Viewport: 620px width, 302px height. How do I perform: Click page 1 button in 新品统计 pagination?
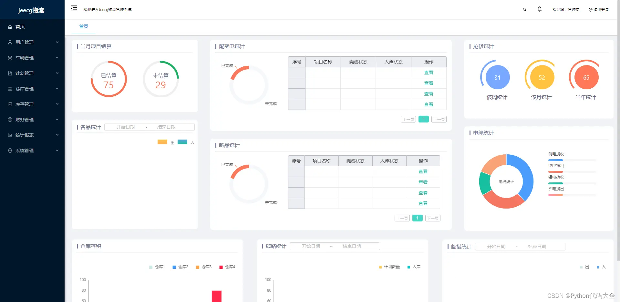418,218
